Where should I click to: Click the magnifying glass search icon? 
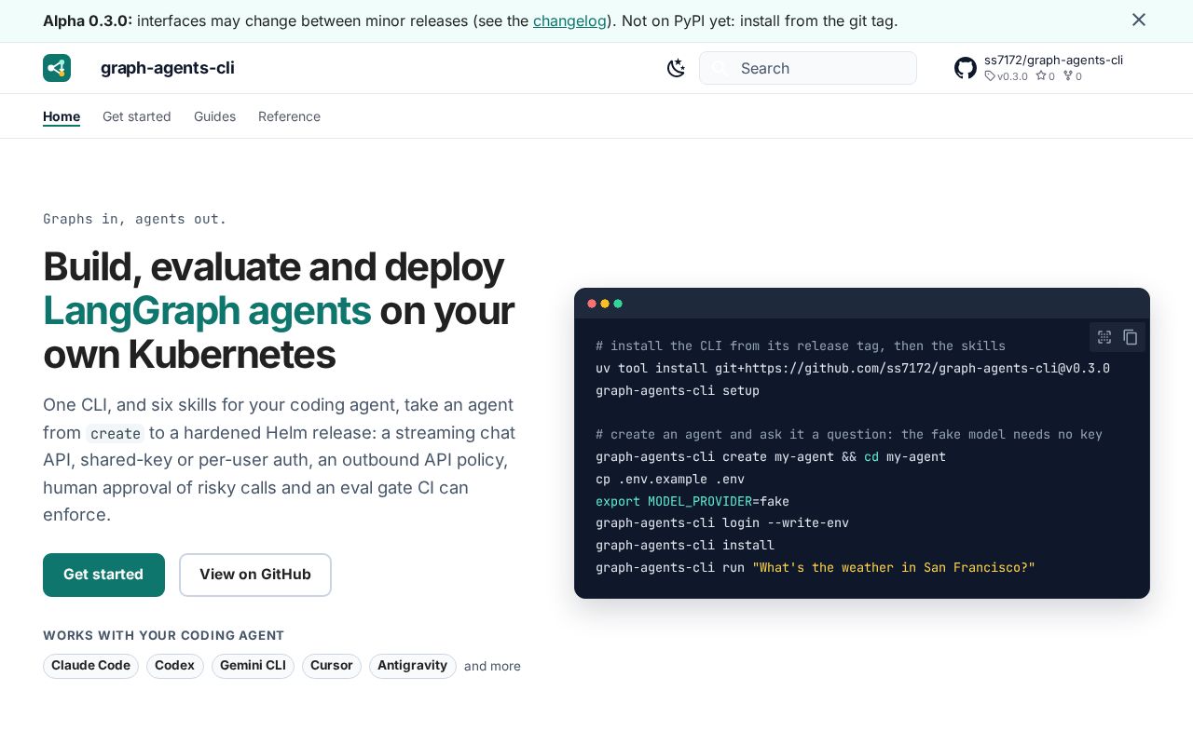pos(719,68)
